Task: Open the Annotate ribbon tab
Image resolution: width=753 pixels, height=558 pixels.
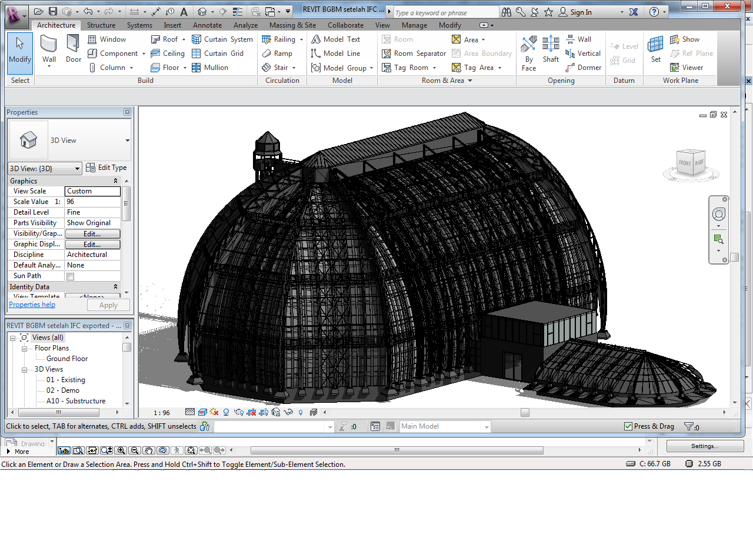Action: [207, 25]
